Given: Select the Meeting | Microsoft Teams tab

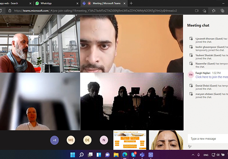Looking at the screenshot, I should coord(104,3).
